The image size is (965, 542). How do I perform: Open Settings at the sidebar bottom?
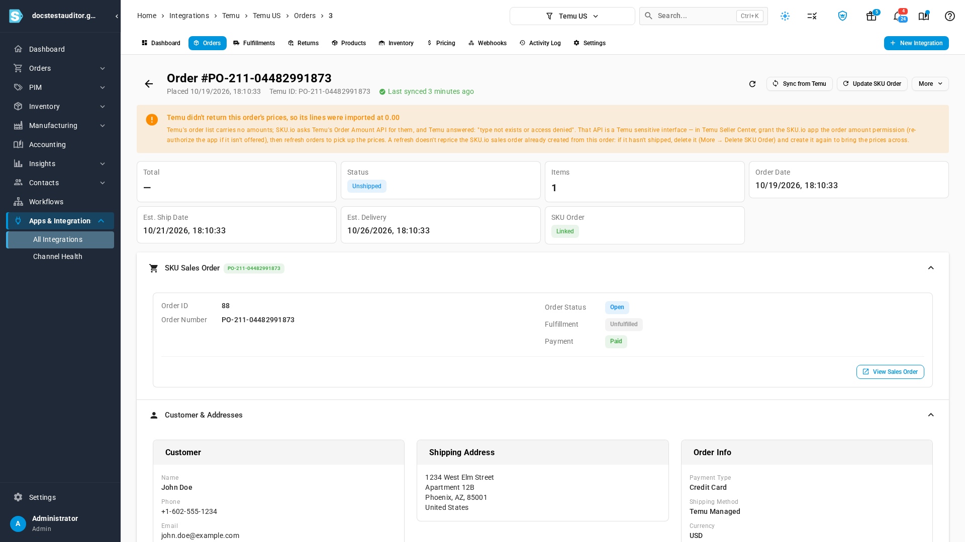pos(60,497)
